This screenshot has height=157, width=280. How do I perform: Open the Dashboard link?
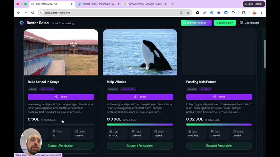point(249,23)
